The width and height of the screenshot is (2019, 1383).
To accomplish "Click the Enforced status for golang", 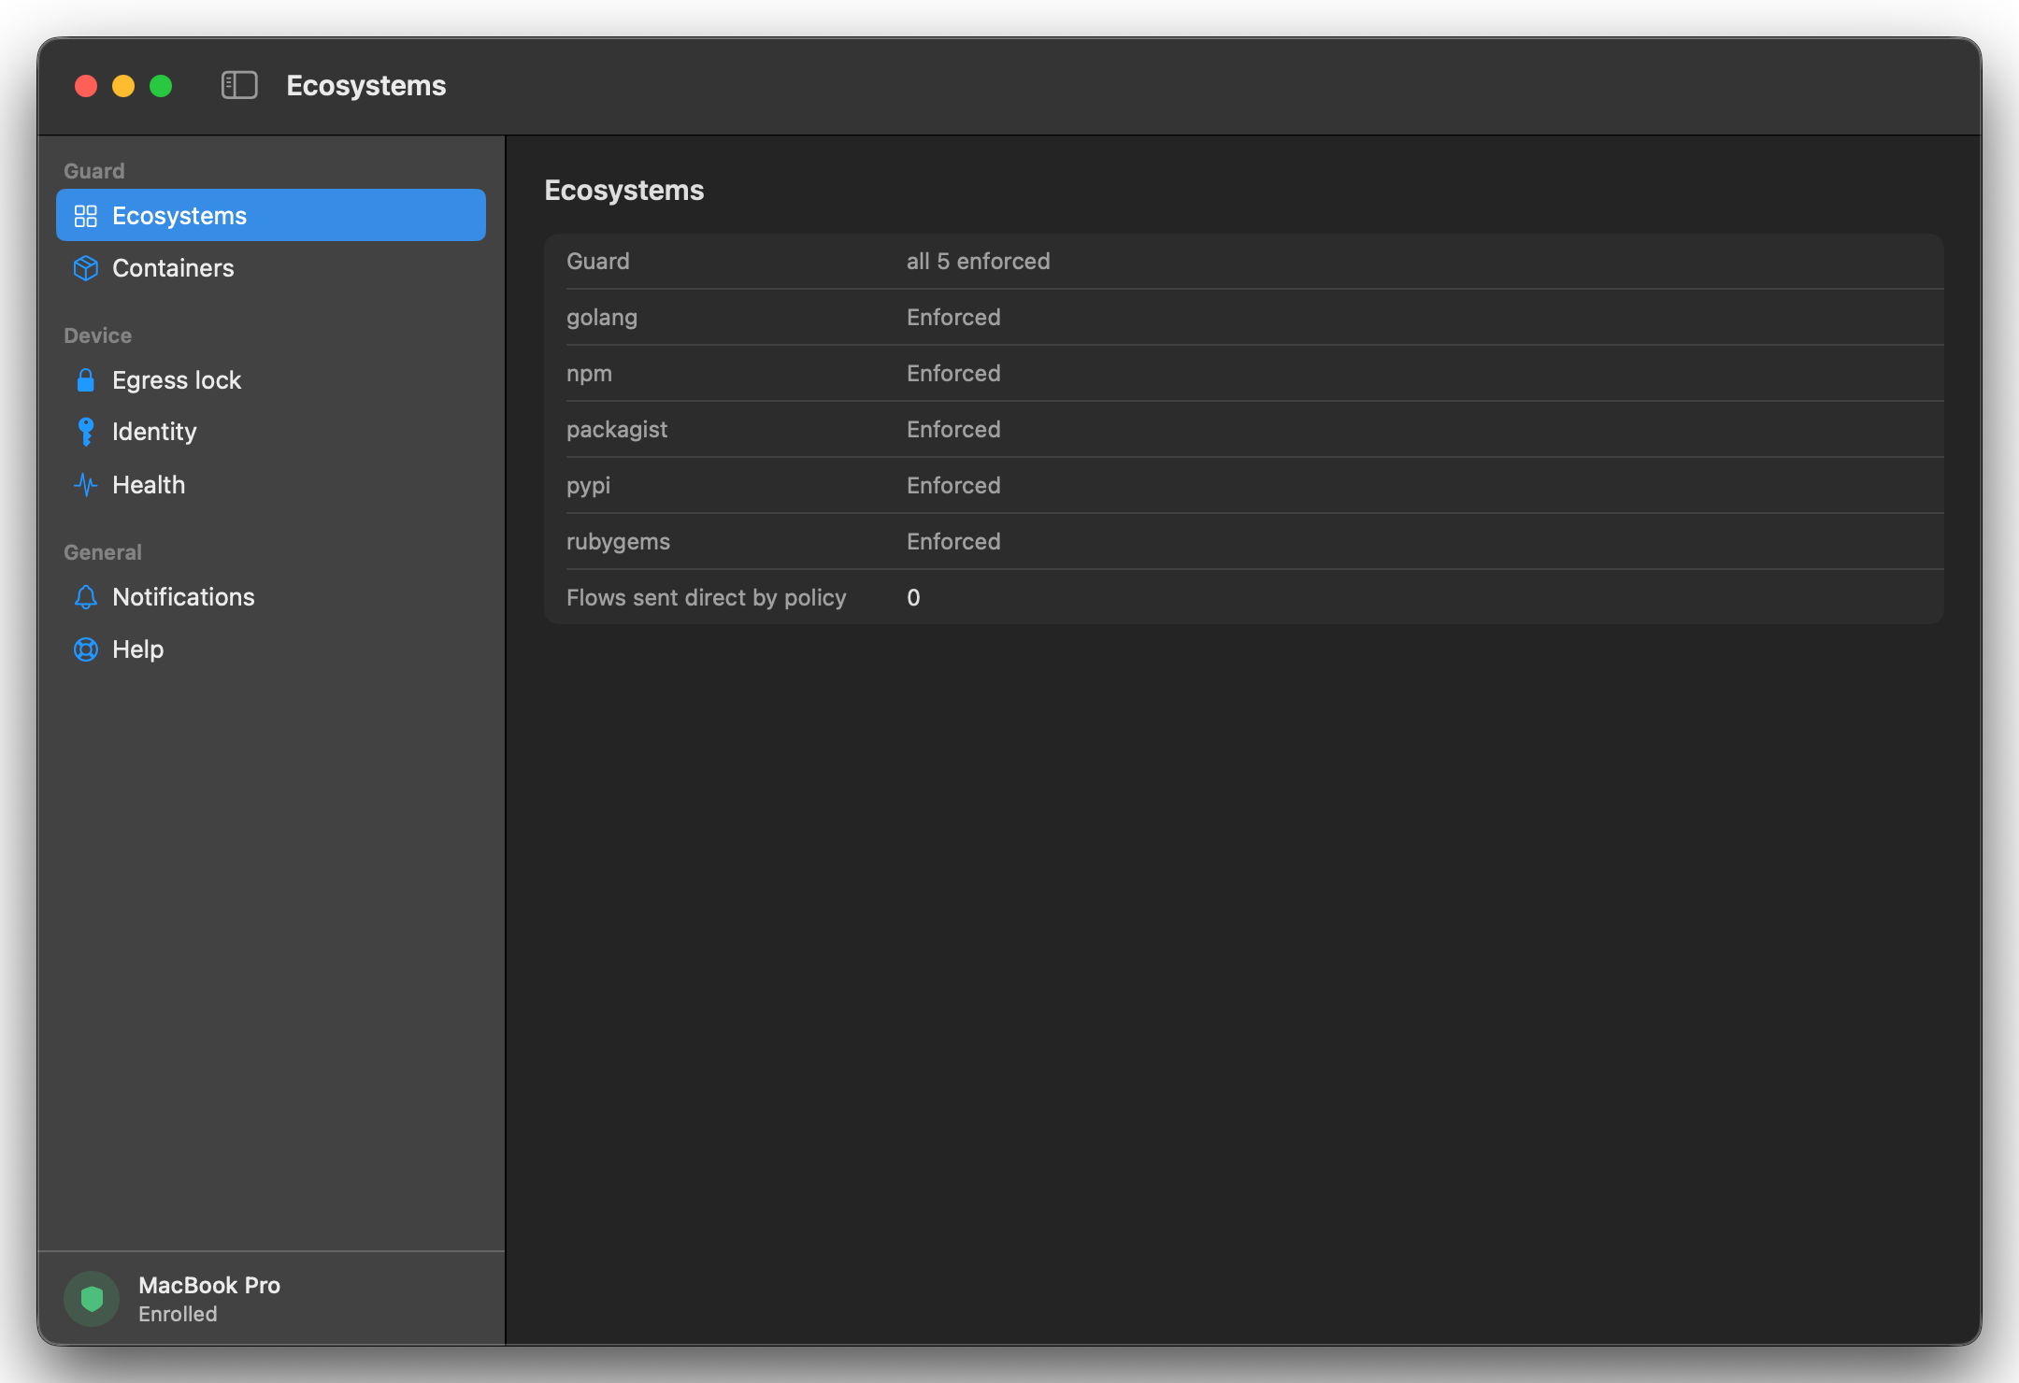I will pyautogui.click(x=953, y=317).
